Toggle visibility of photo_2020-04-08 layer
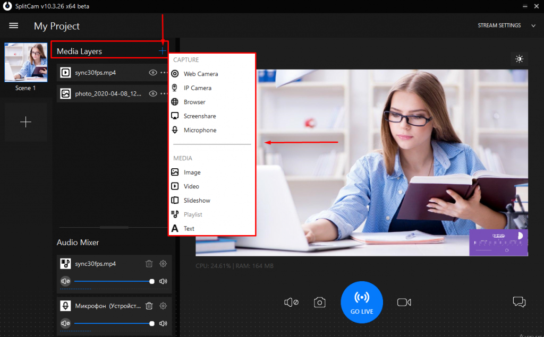The height and width of the screenshot is (337, 544). pos(152,93)
